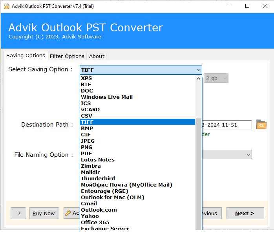
Task: Open the About tab
Action: coord(97,56)
